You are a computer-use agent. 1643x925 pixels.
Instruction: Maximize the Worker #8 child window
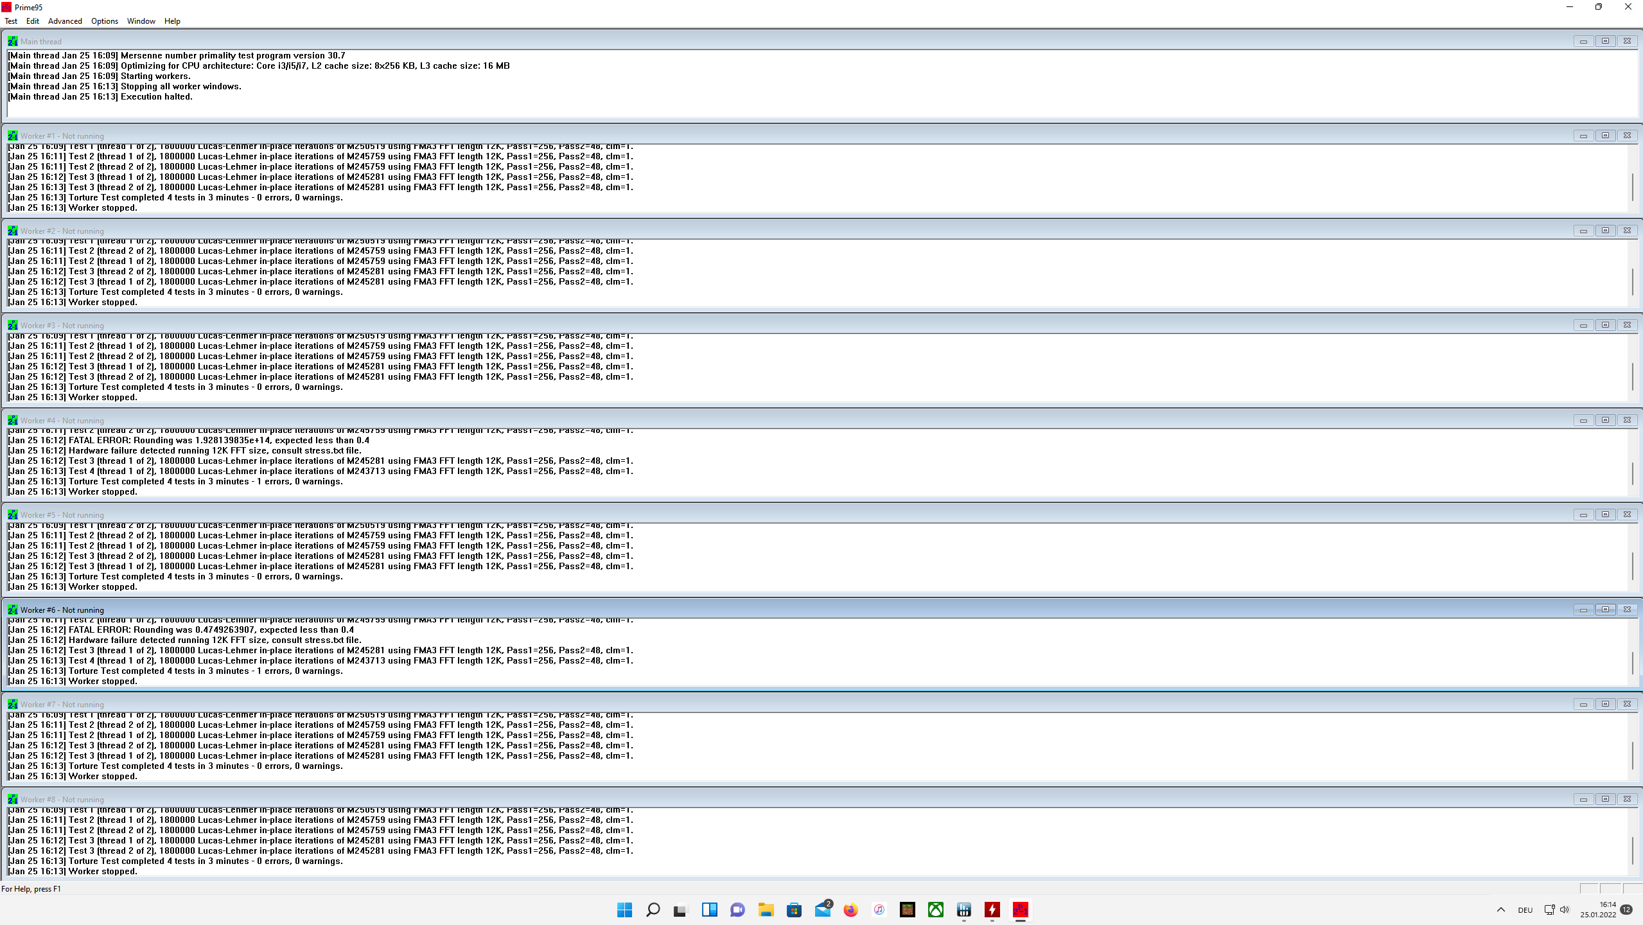tap(1605, 799)
